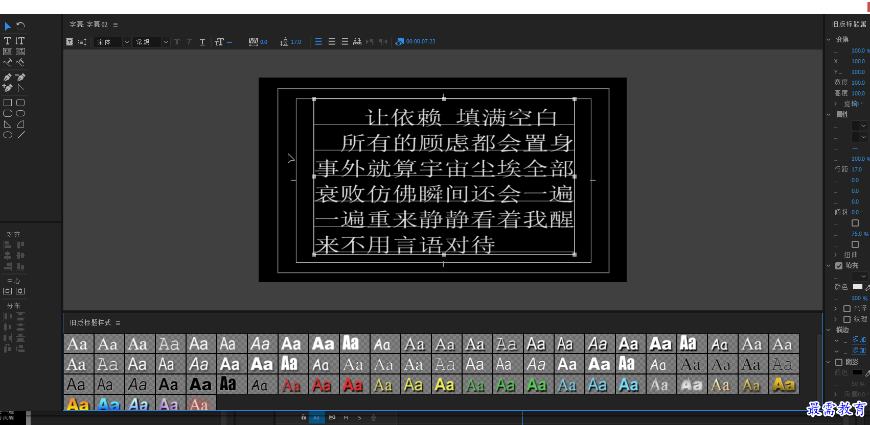The height and width of the screenshot is (425, 870).
Task: Click the 宽度 value 100.0
Action: click(x=858, y=83)
